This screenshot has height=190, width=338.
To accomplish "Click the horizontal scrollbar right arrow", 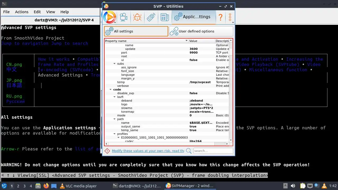I will coord(227,144).
